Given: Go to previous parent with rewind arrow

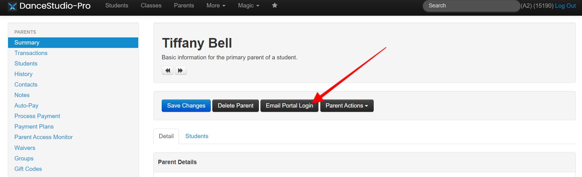Looking at the screenshot, I should point(168,70).
